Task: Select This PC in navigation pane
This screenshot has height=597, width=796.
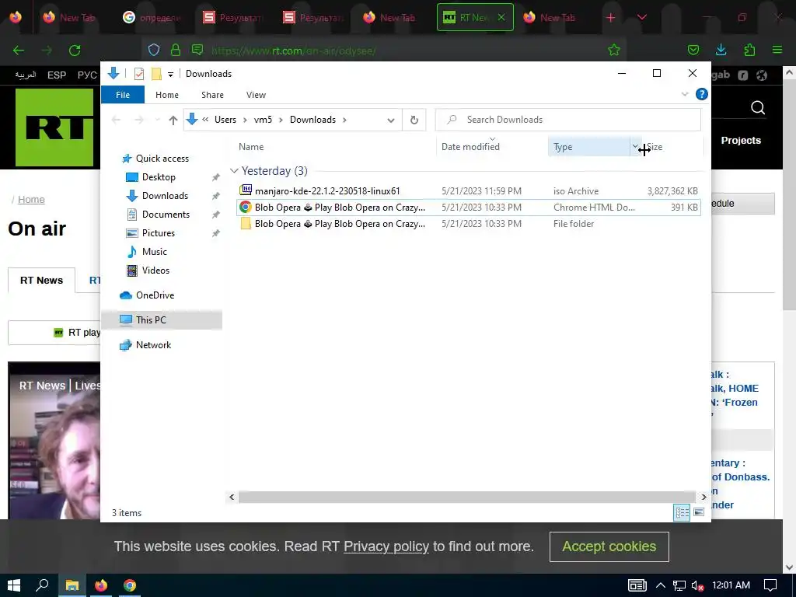Action: coord(151,319)
